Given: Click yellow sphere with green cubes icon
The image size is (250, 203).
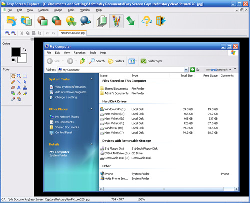Looking at the screenshot, I should coord(71,21).
